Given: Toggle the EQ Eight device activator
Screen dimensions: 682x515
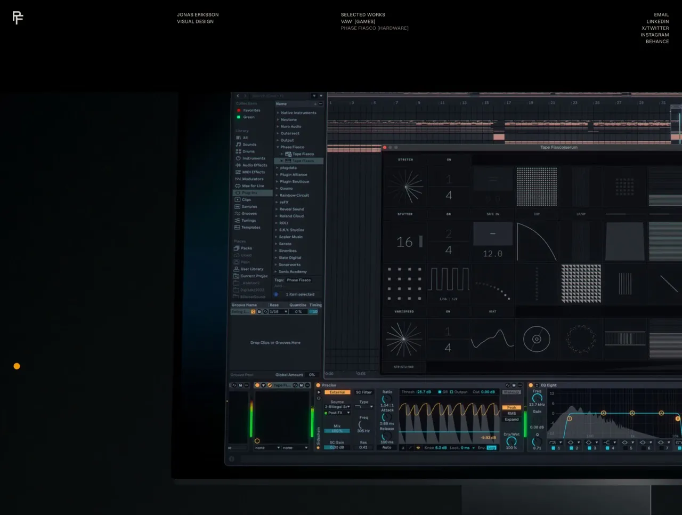Looking at the screenshot, I should [x=531, y=385].
